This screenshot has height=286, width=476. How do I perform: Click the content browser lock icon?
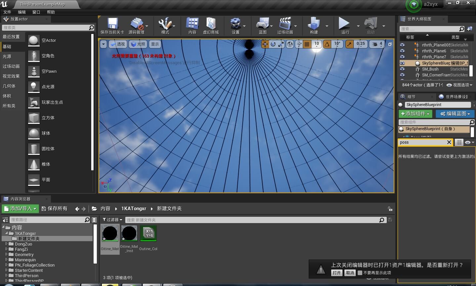[390, 209]
